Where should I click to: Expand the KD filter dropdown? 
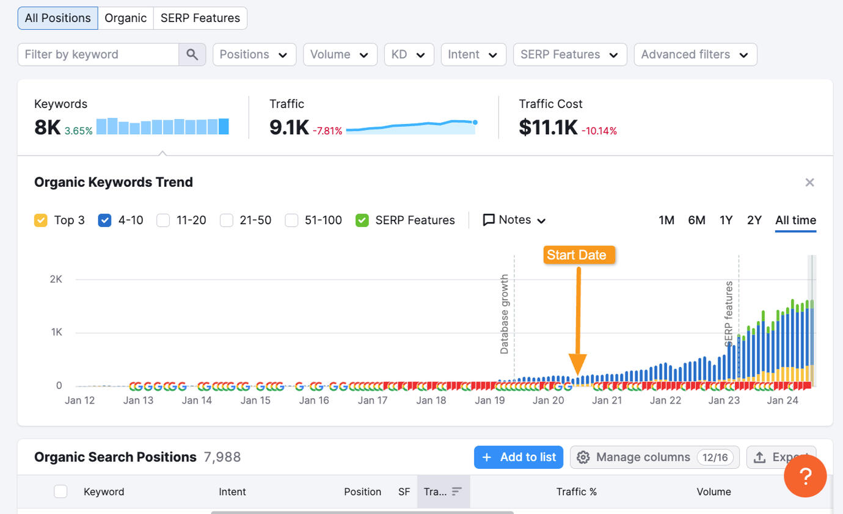click(409, 54)
